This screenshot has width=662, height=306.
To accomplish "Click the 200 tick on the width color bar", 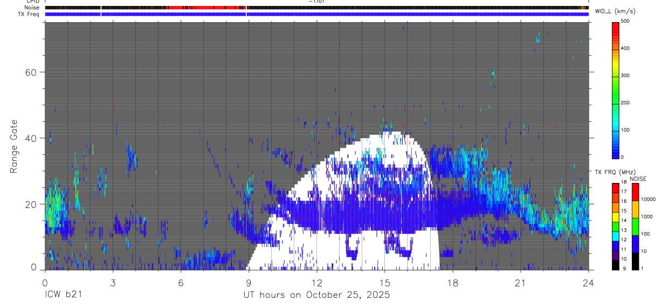I will tap(626, 103).
